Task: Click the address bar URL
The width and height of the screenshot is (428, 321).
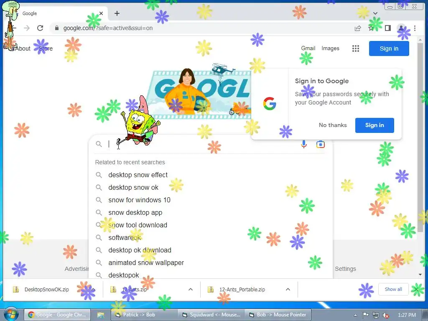Action: click(108, 28)
